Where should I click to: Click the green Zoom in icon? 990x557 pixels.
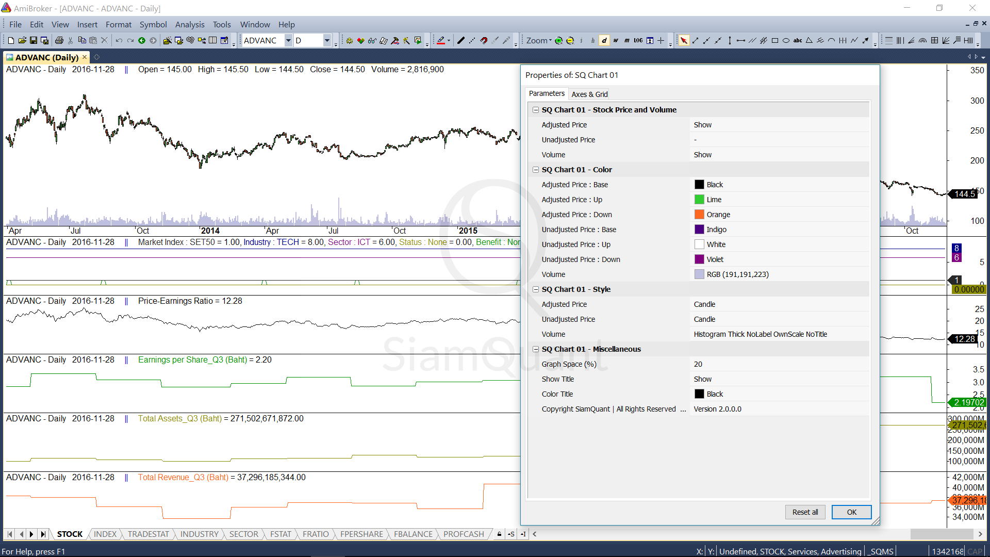(x=558, y=40)
